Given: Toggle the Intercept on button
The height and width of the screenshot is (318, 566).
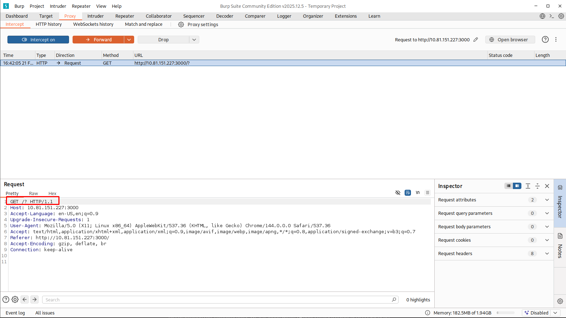Looking at the screenshot, I should coord(38,40).
